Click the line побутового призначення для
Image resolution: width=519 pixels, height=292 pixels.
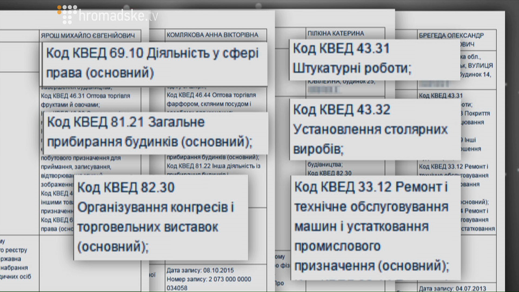click(x=81, y=158)
